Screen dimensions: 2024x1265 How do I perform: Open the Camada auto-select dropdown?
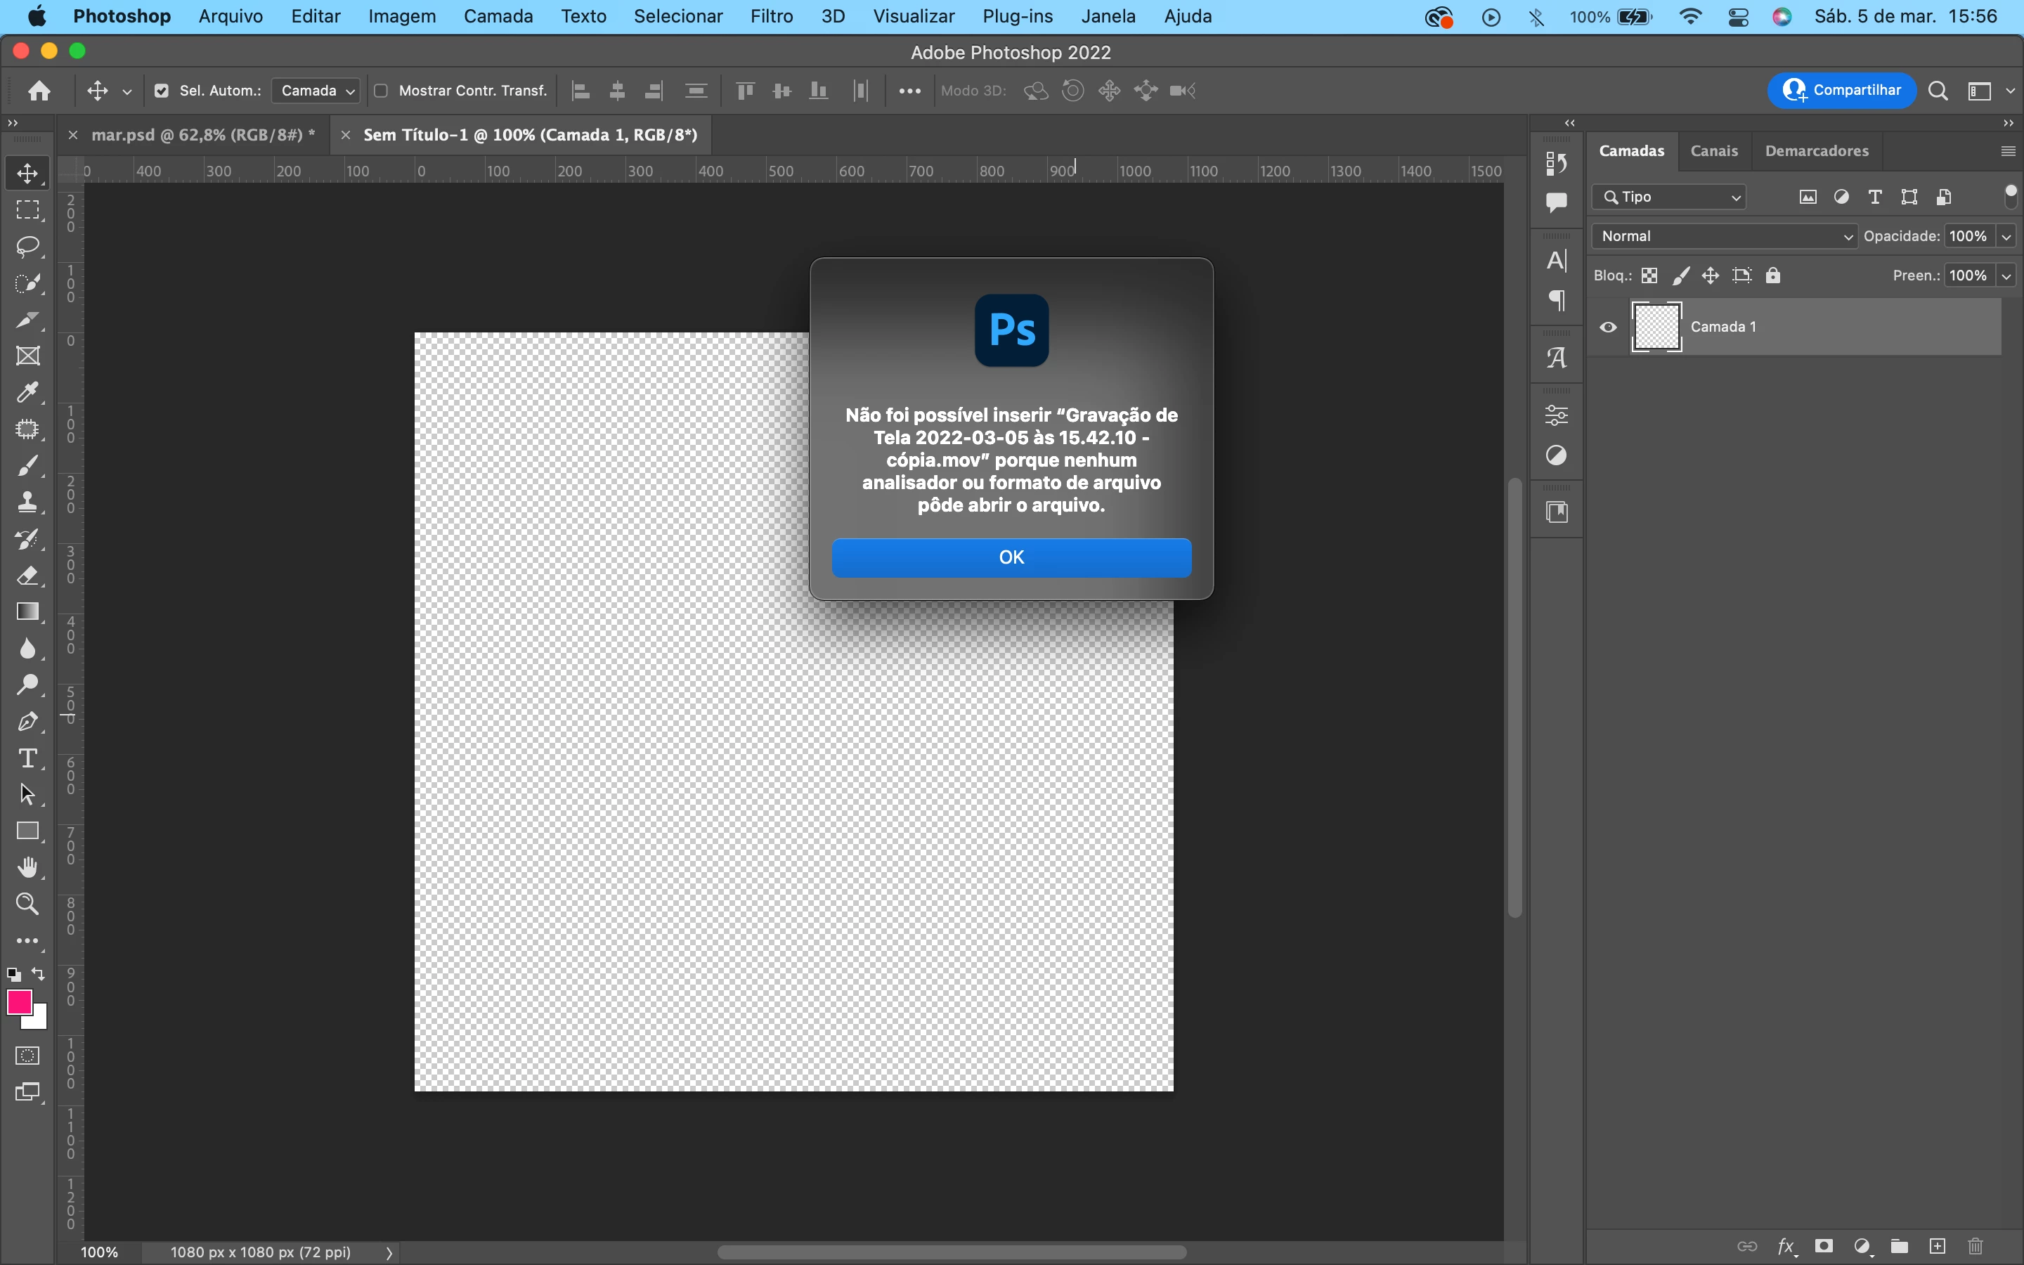[316, 91]
